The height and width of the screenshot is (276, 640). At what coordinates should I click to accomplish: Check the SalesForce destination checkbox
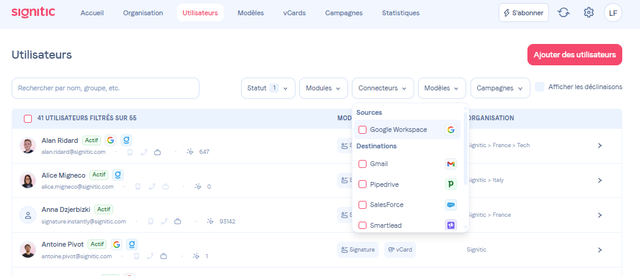[x=362, y=205]
